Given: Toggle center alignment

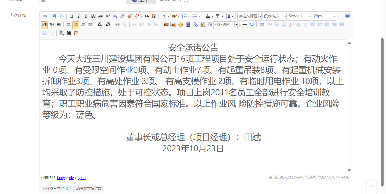Looking at the screenshot, I should point(76,25).
